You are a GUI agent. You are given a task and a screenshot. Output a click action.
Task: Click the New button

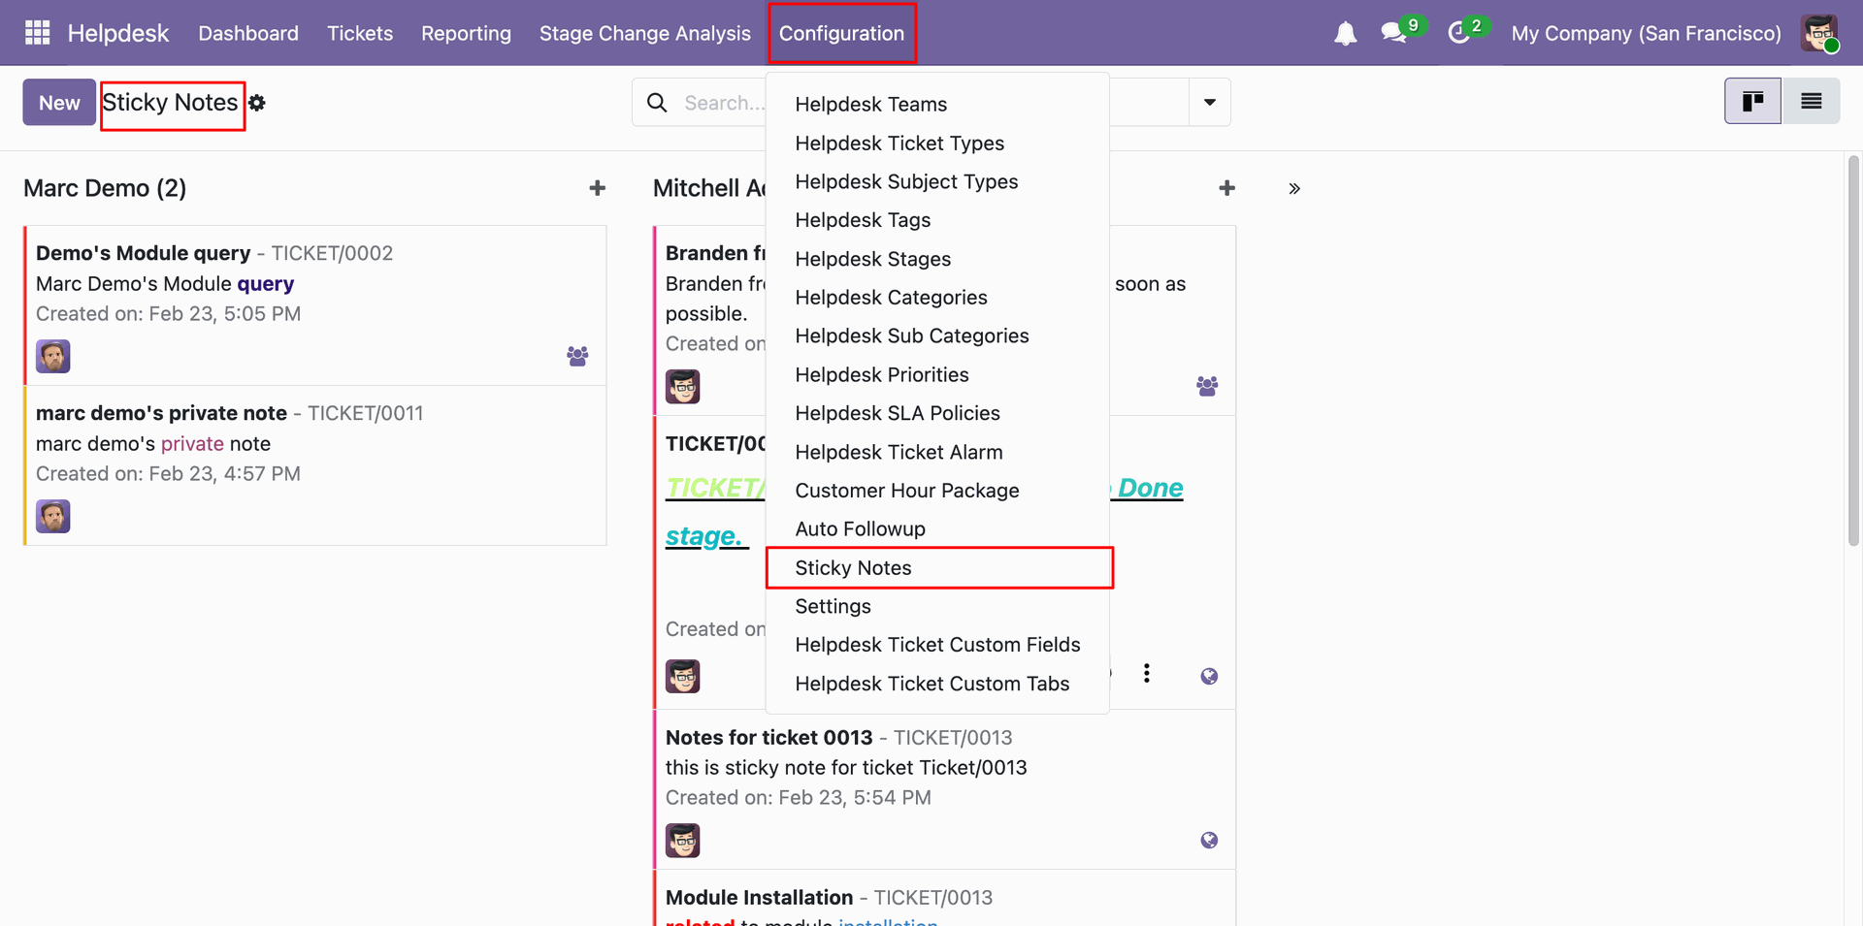[59, 103]
